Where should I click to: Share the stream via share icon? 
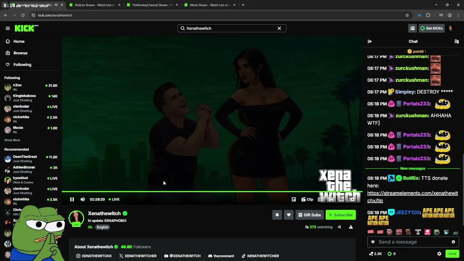click(339, 227)
